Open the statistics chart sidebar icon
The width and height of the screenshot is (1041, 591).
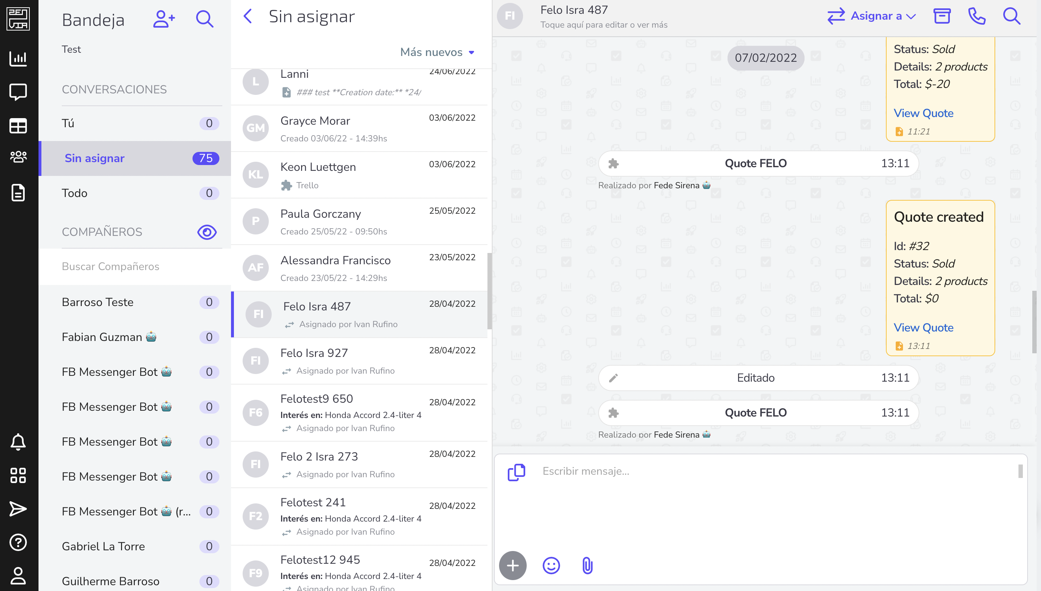pyautogui.click(x=18, y=59)
